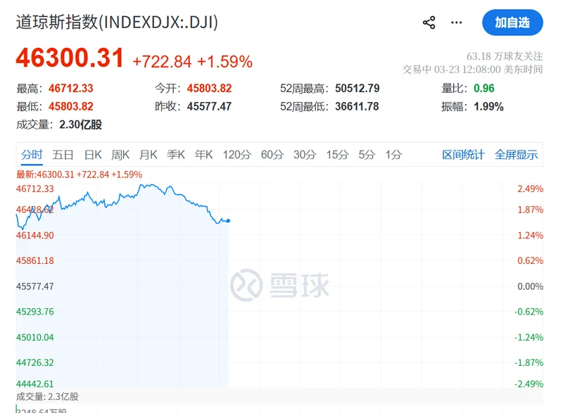Click the 加自选 button
The image size is (563, 413).
coord(512,23)
